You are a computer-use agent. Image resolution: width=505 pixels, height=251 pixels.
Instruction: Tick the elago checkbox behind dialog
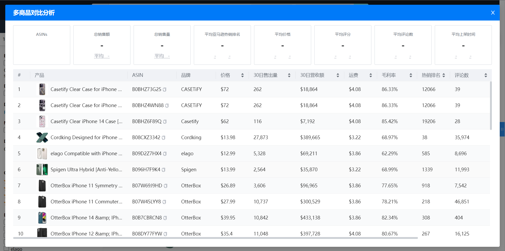point(7,249)
